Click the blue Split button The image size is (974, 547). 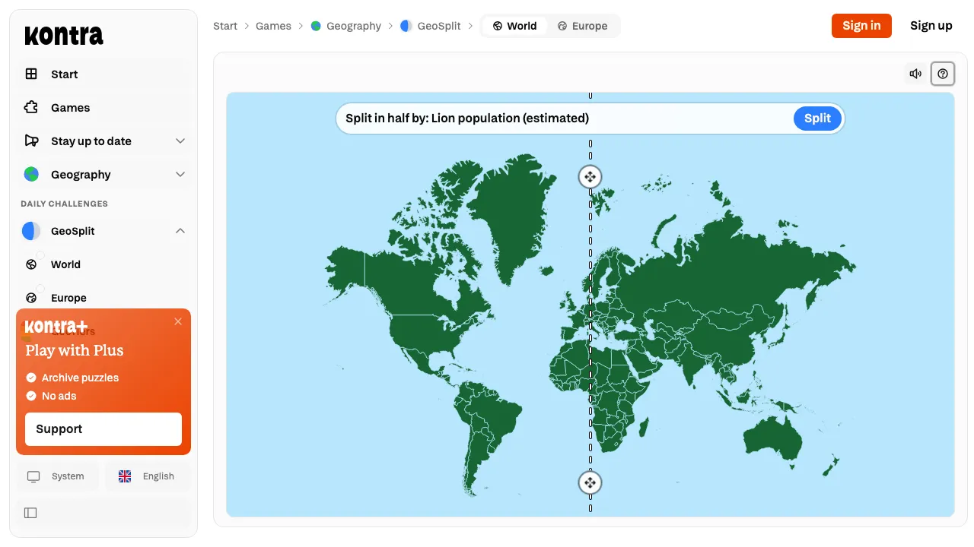click(x=817, y=118)
